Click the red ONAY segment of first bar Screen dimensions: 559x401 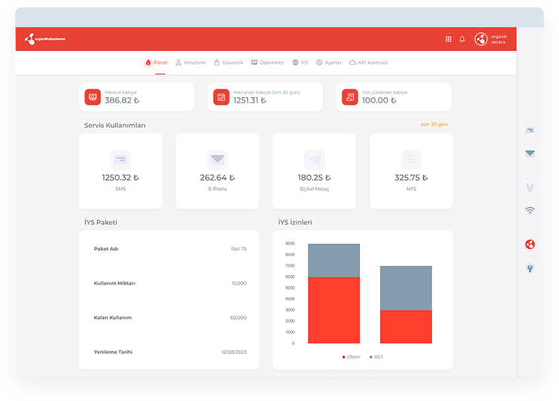[x=334, y=310]
